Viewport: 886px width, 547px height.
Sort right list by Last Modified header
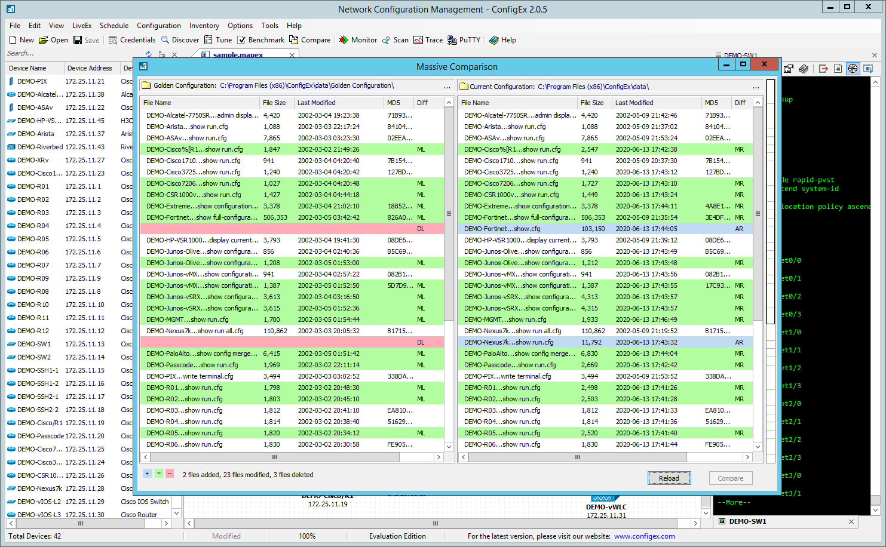coord(657,103)
